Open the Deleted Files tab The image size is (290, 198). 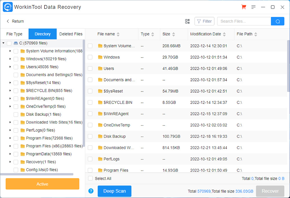pos(71,34)
